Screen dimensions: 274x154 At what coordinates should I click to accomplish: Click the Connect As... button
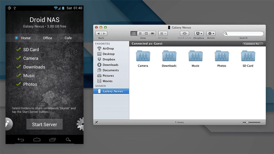click(253, 44)
